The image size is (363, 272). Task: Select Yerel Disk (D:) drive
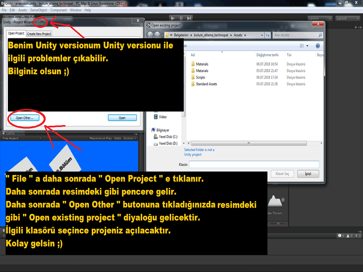click(x=168, y=144)
